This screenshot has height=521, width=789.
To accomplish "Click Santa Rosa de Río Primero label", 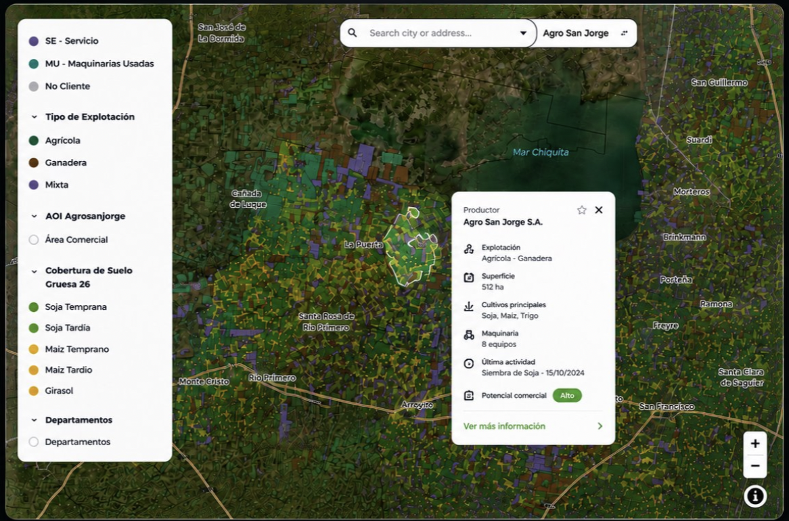I will click(327, 321).
